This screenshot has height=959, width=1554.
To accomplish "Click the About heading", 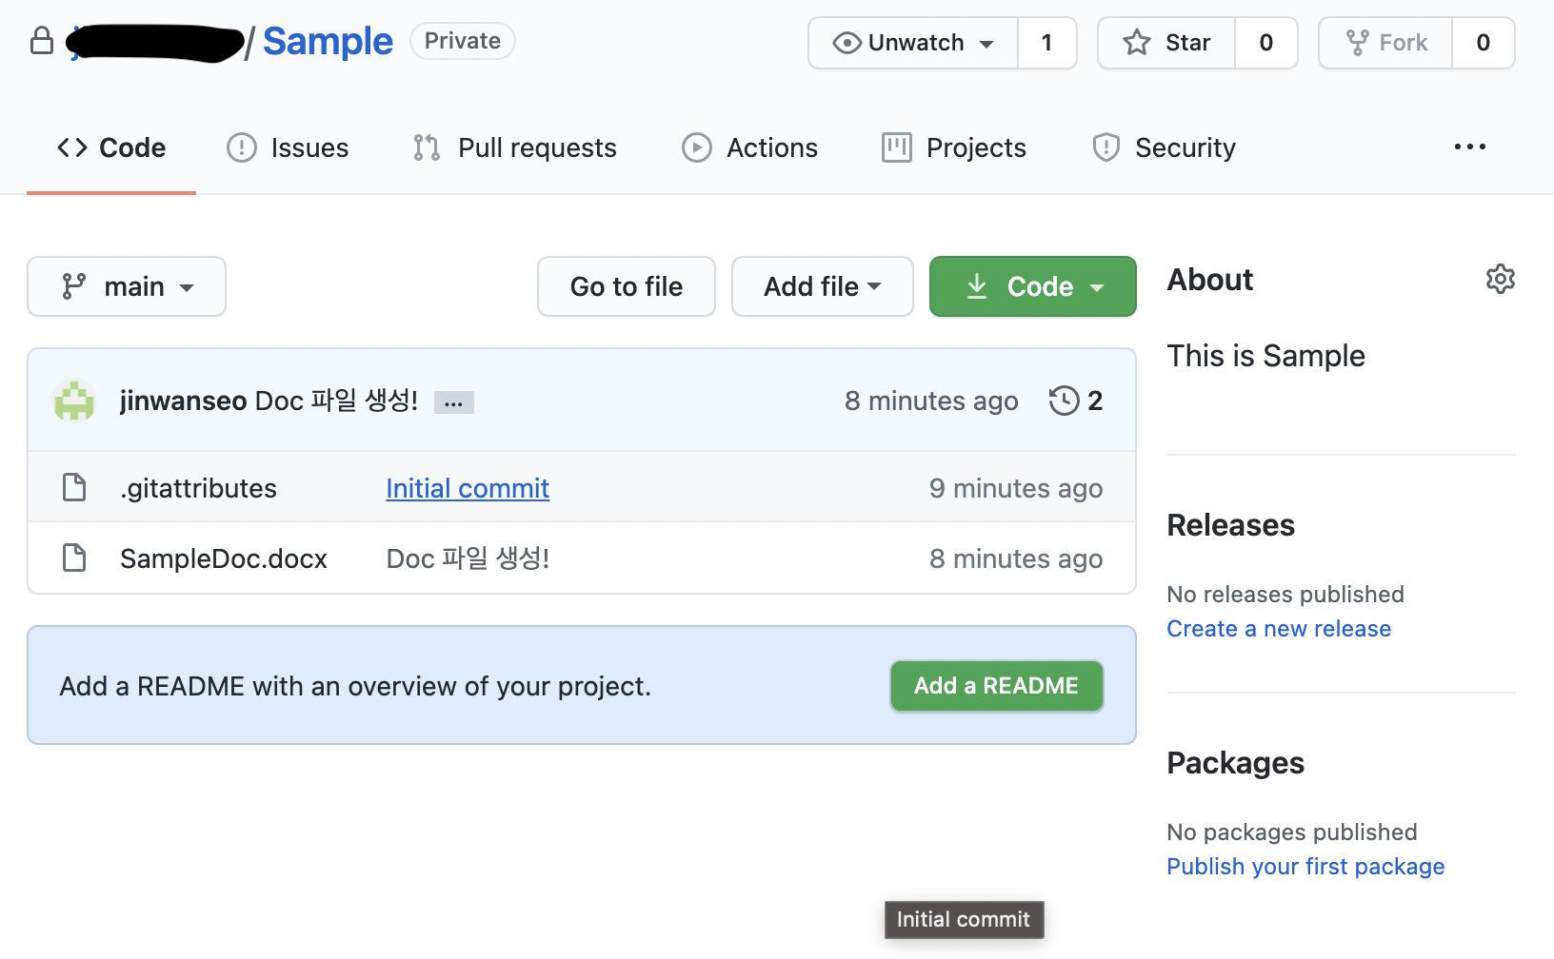I will click(x=1210, y=280).
